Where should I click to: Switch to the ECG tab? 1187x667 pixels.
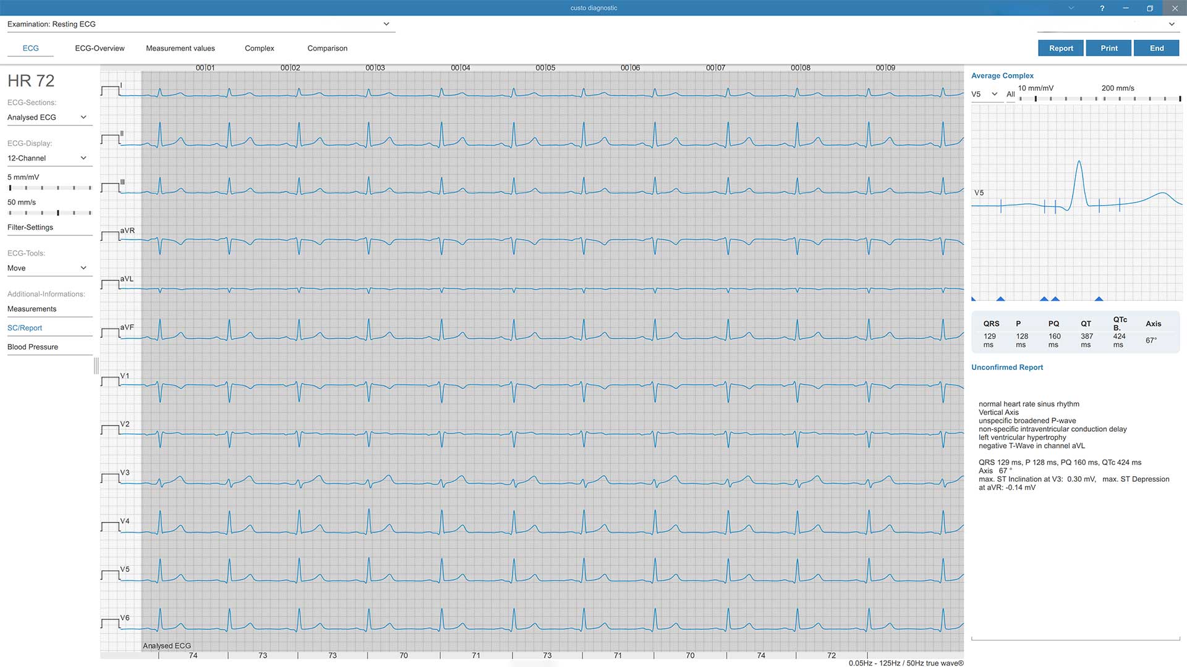click(x=30, y=48)
